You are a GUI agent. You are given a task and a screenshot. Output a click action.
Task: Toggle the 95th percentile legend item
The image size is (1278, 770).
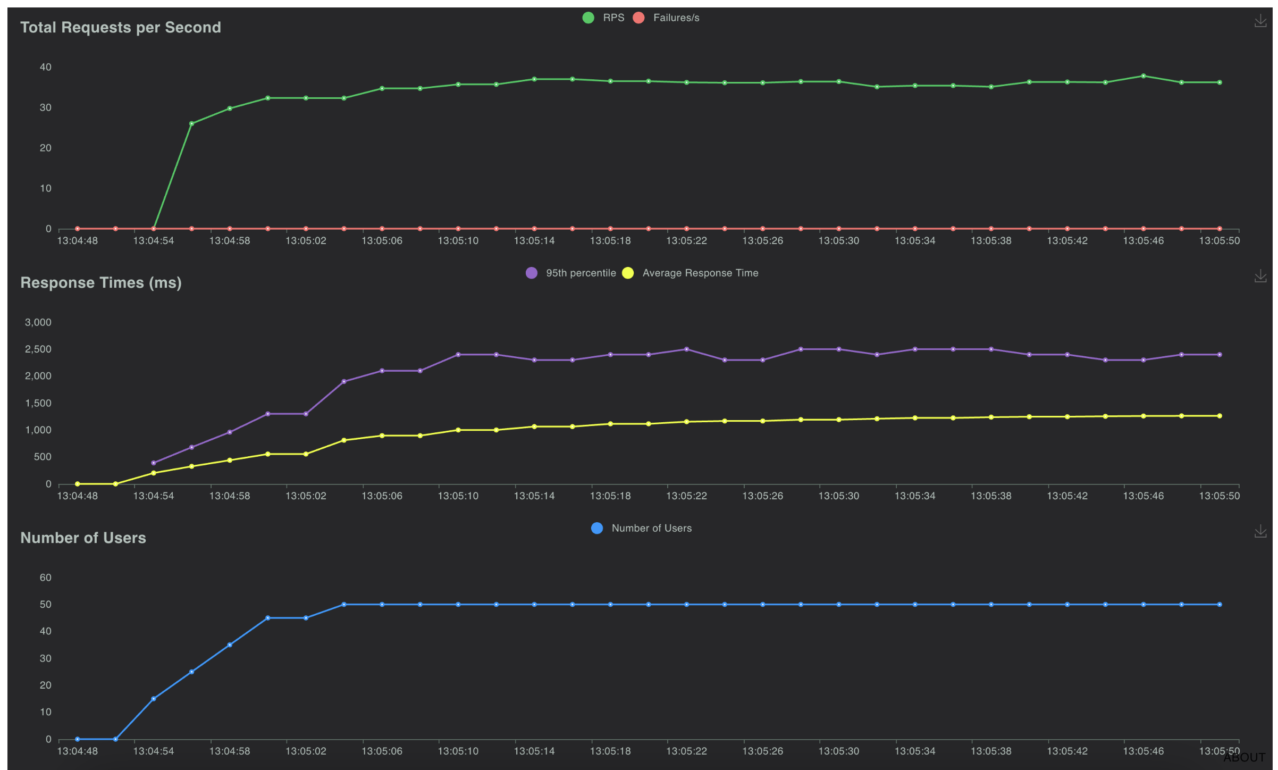point(570,273)
